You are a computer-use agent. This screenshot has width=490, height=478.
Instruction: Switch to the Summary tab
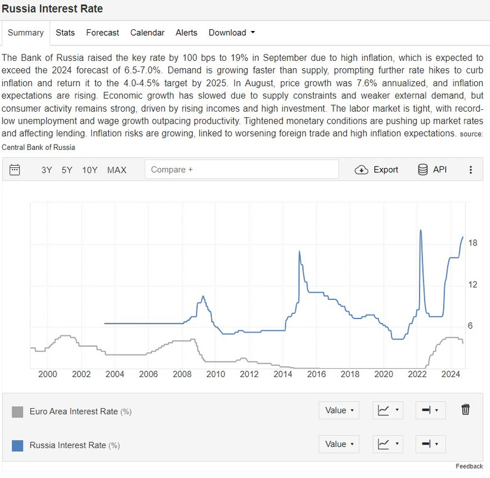click(26, 32)
